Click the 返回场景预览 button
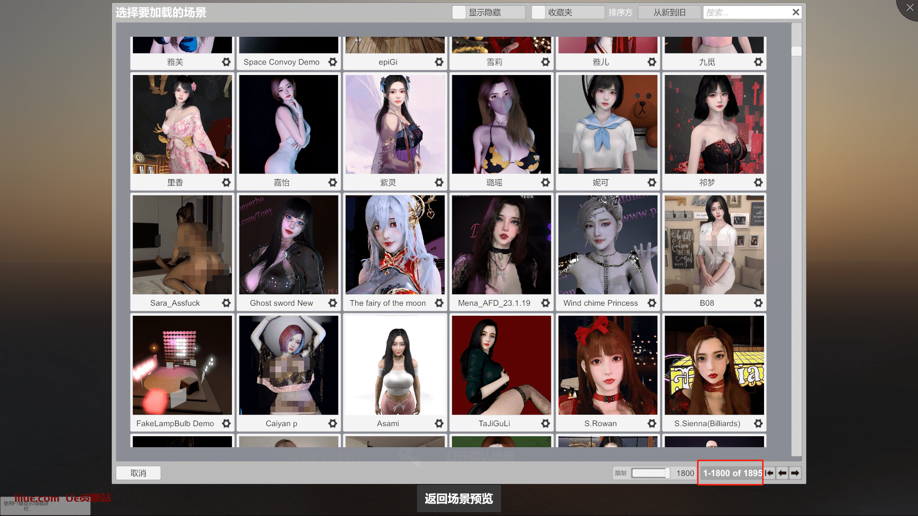Image resolution: width=918 pixels, height=516 pixels. [459, 498]
